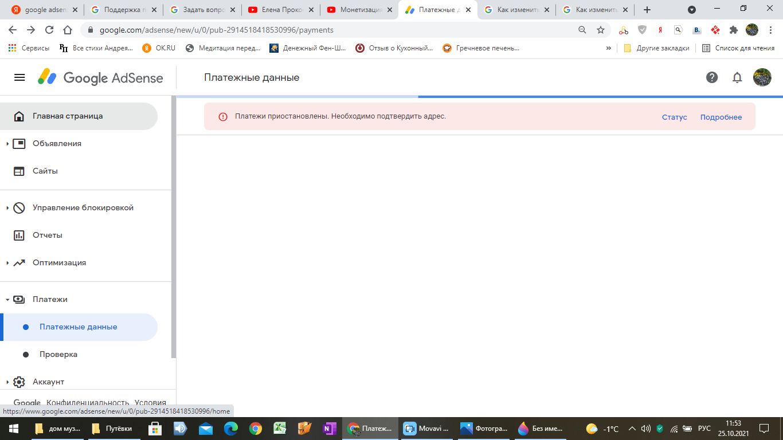Open the AdSense hamburger main menu
Screen dimensions: 783x440
(19, 77)
